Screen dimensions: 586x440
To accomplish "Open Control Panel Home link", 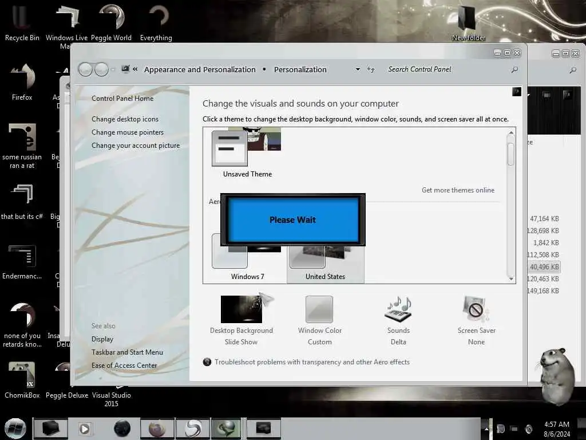I will click(x=122, y=99).
